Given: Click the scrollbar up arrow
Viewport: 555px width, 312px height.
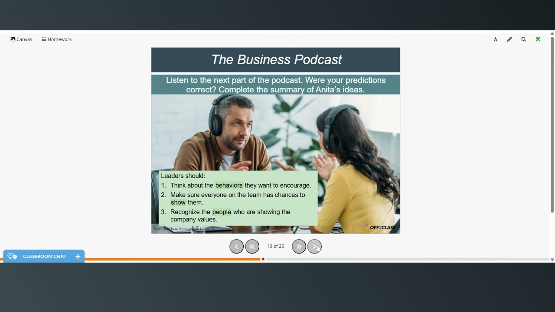Looking at the screenshot, I should point(552,33).
